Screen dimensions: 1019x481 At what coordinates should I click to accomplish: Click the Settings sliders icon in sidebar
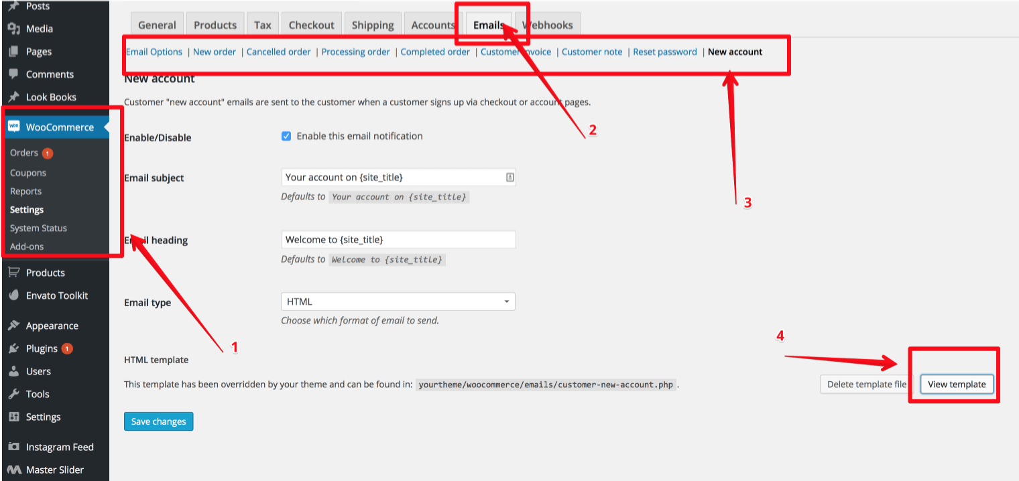point(13,417)
